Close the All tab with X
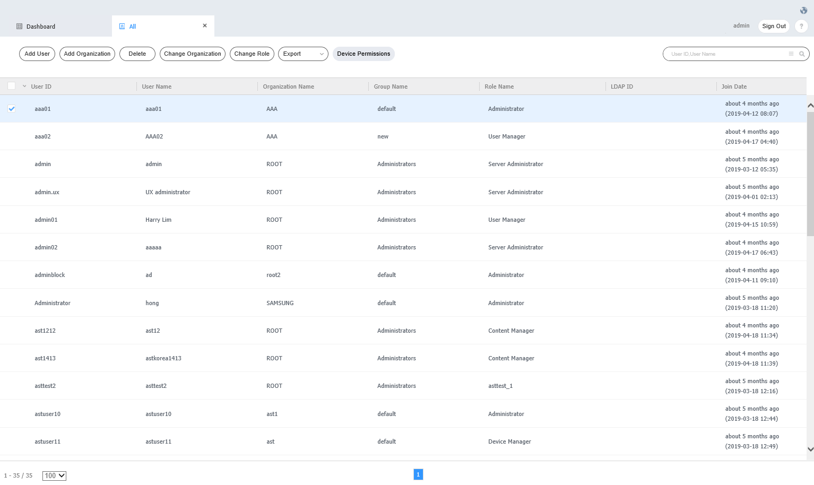Image resolution: width=814 pixels, height=485 pixels. click(x=205, y=26)
